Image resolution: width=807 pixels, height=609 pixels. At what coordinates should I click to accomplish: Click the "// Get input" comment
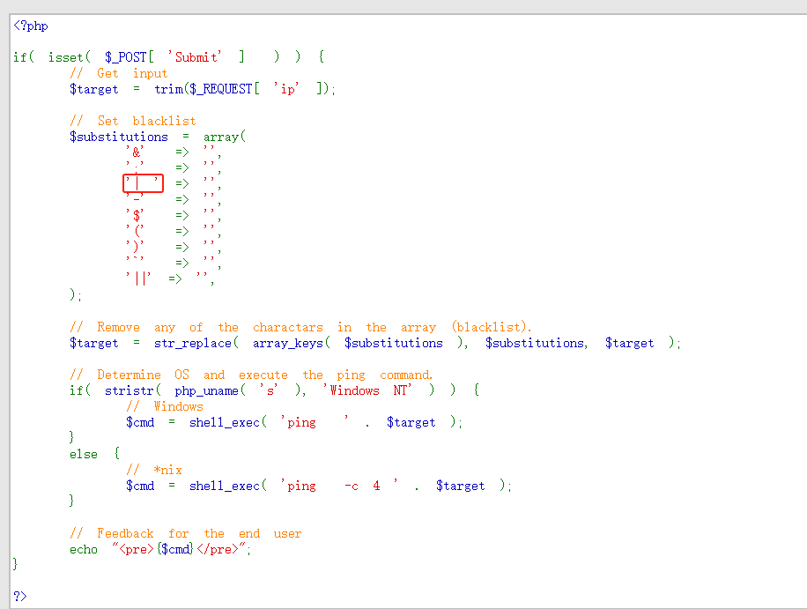(x=119, y=73)
